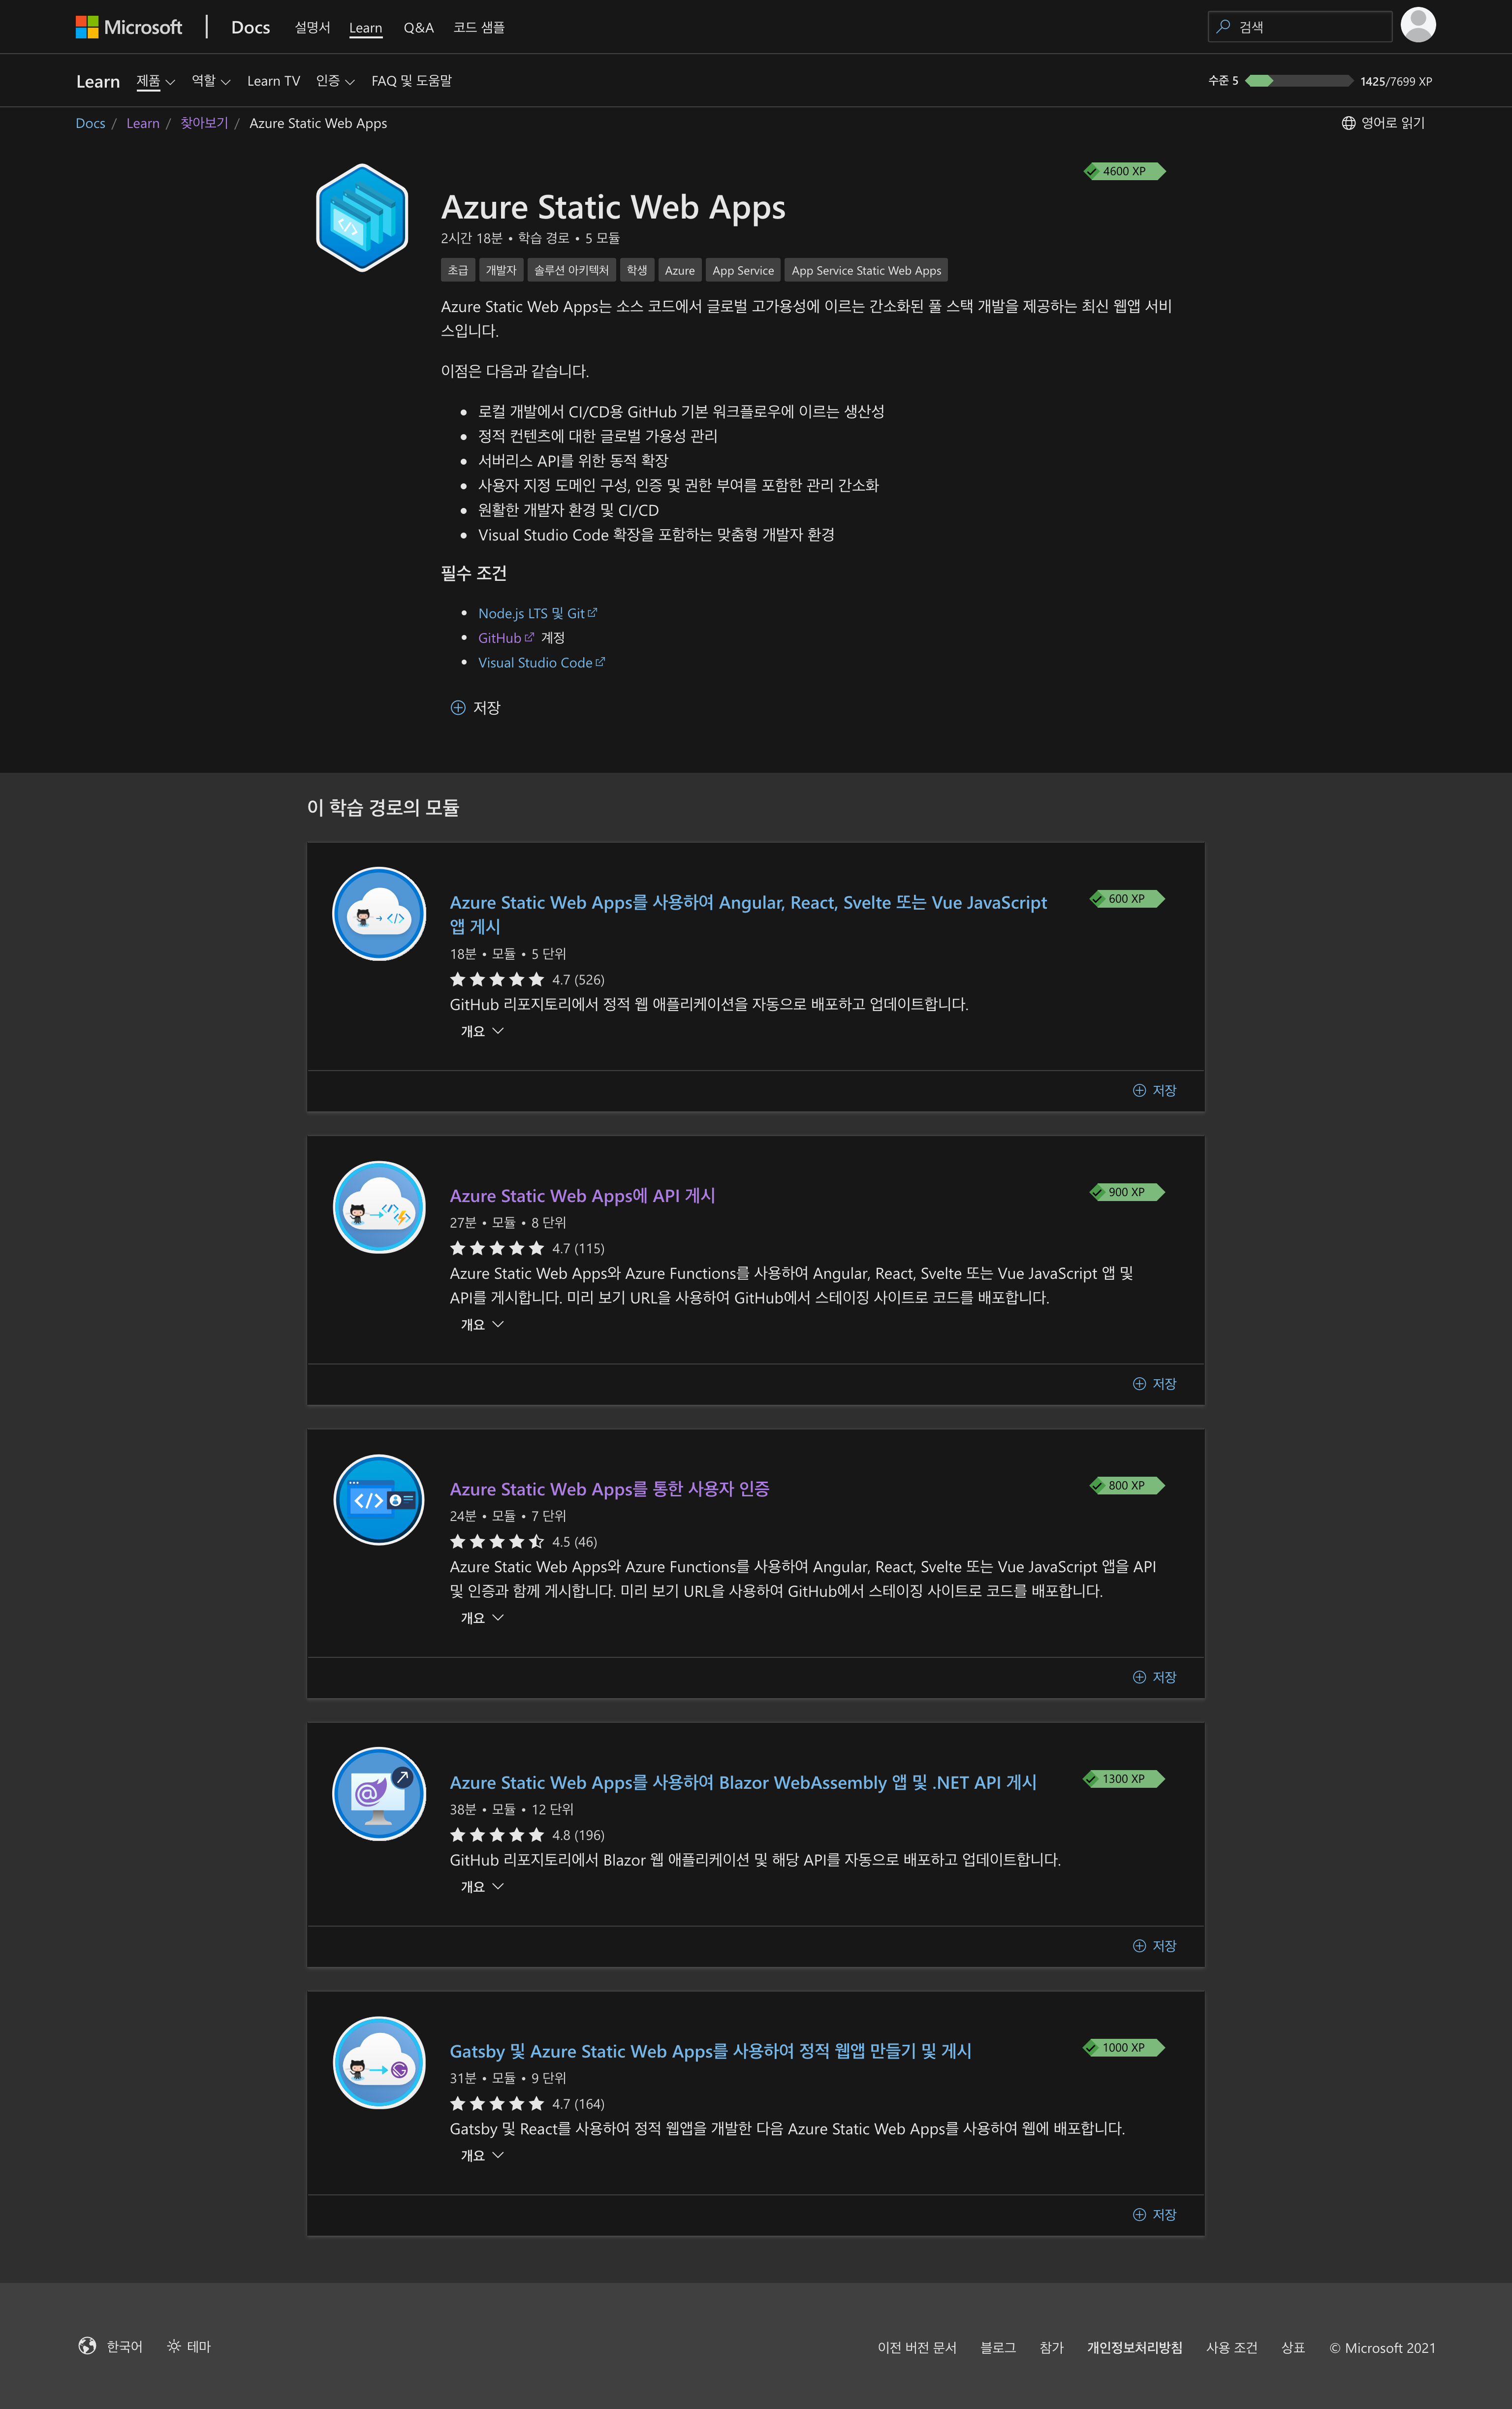Image resolution: width=1512 pixels, height=2409 pixels.
Task: Click the search magnifier icon
Action: click(x=1222, y=26)
